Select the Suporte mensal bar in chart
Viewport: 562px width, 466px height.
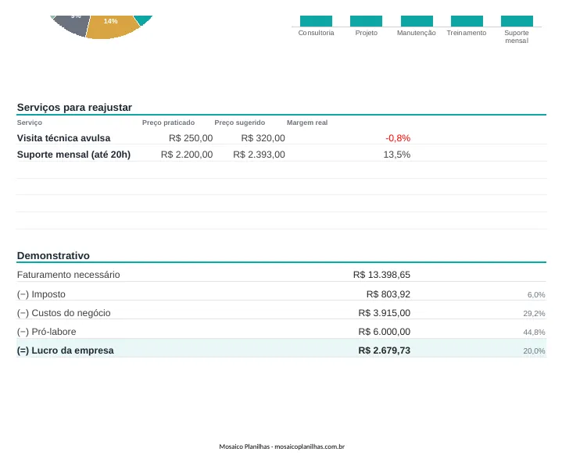(x=517, y=21)
